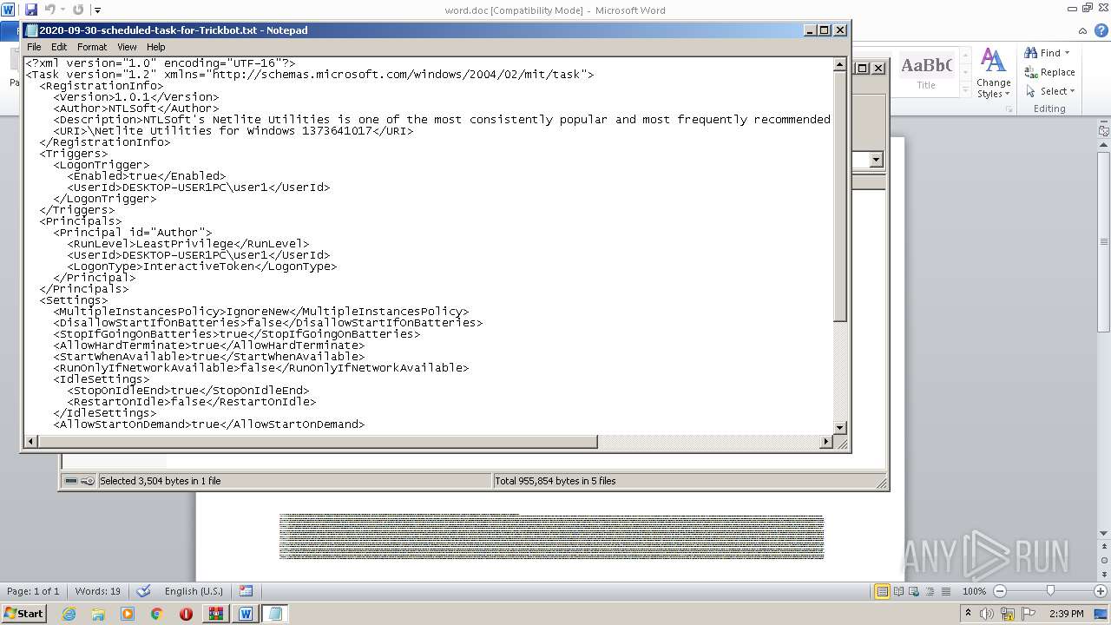Open Notepad Help menu
The height and width of the screenshot is (625, 1111).
156,47
